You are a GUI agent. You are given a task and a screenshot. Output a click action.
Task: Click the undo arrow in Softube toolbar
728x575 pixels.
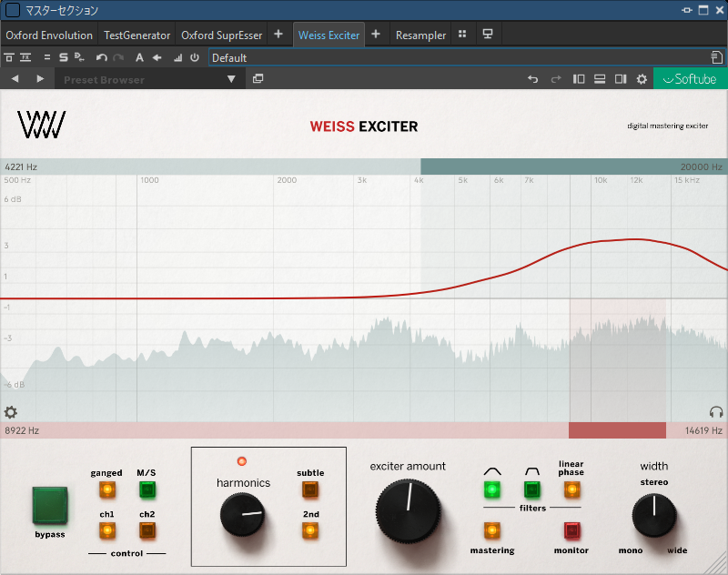[x=533, y=79]
